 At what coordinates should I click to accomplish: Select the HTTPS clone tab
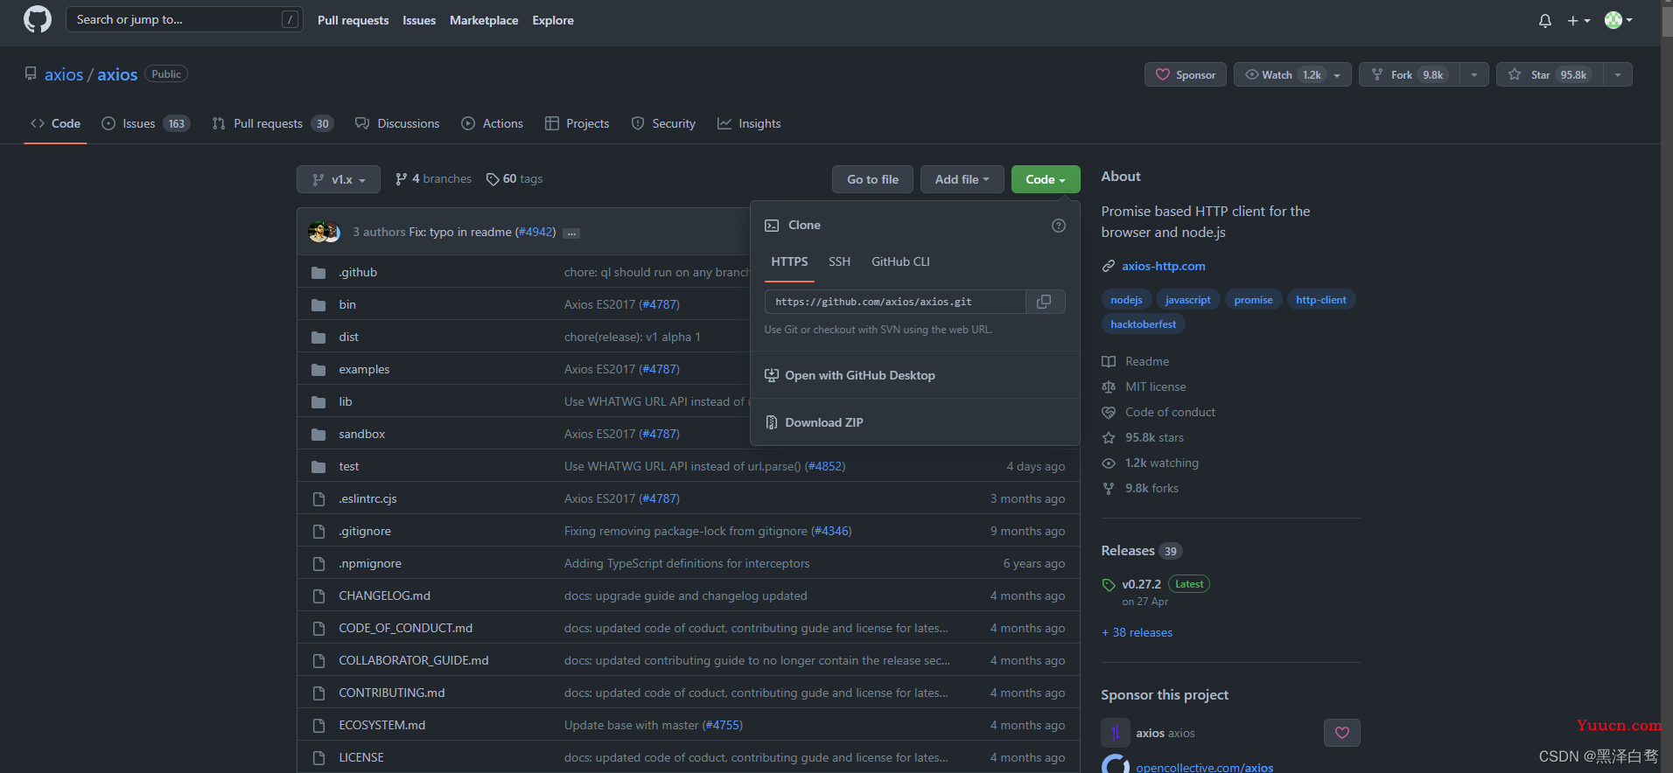[789, 262]
